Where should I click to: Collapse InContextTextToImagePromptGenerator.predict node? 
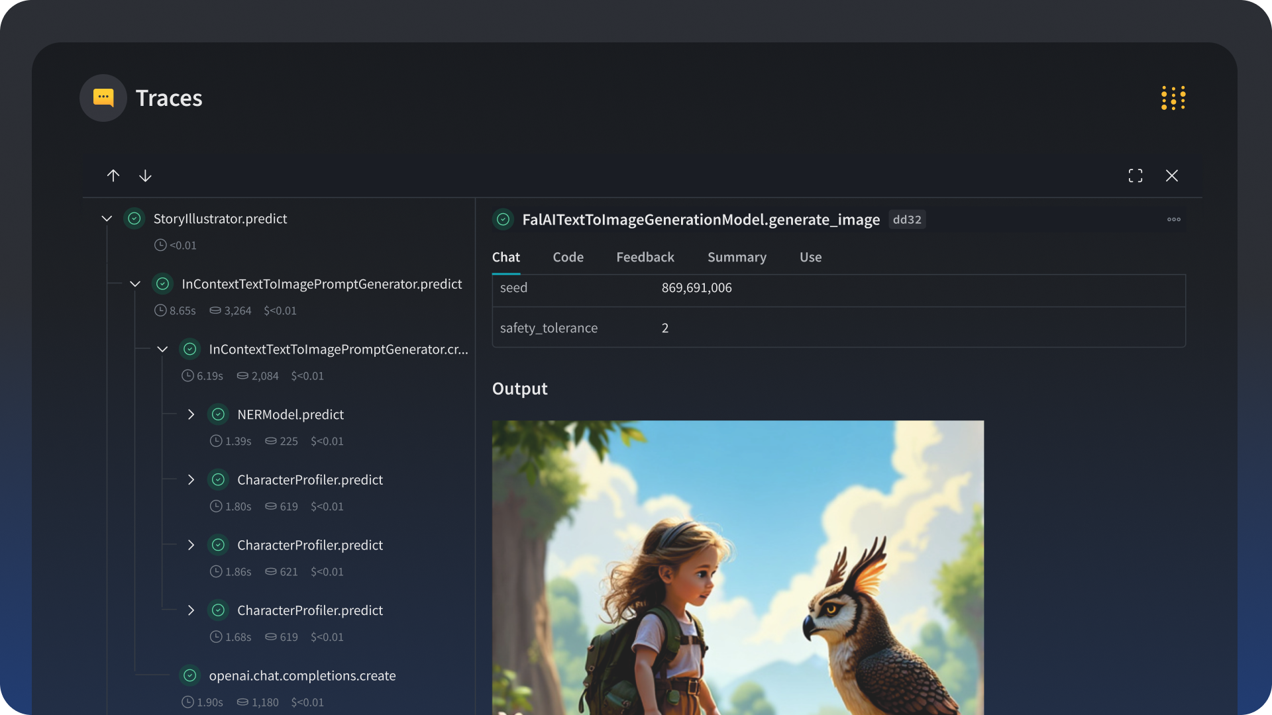(x=135, y=284)
